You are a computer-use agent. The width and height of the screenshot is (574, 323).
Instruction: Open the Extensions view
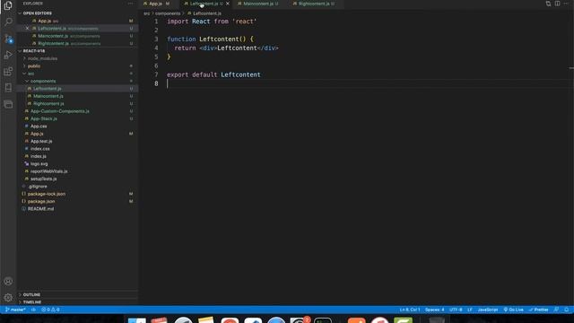pyautogui.click(x=8, y=72)
